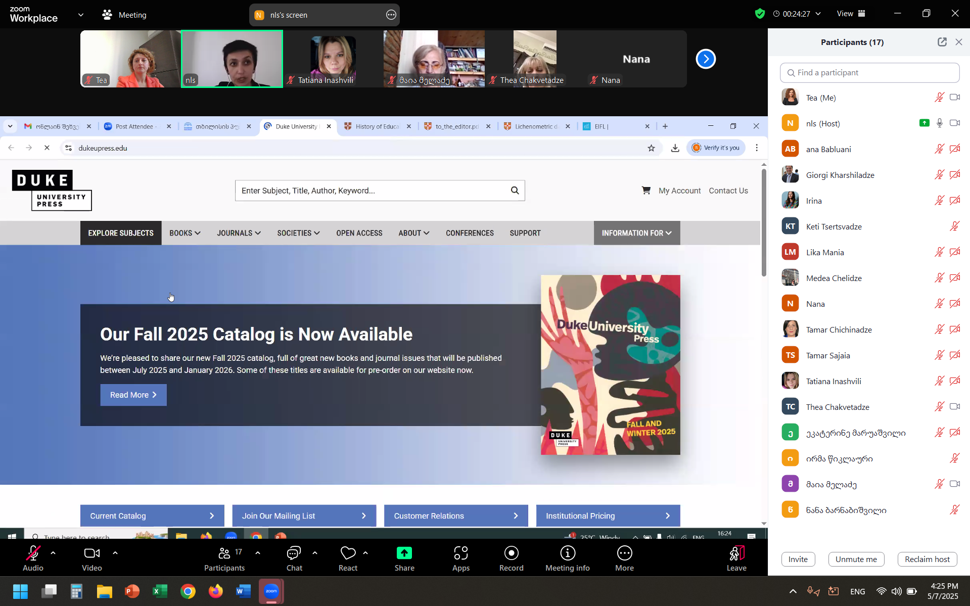This screenshot has height=606, width=970.
Task: Toggle mute for ana Babluani
Action: click(x=939, y=149)
